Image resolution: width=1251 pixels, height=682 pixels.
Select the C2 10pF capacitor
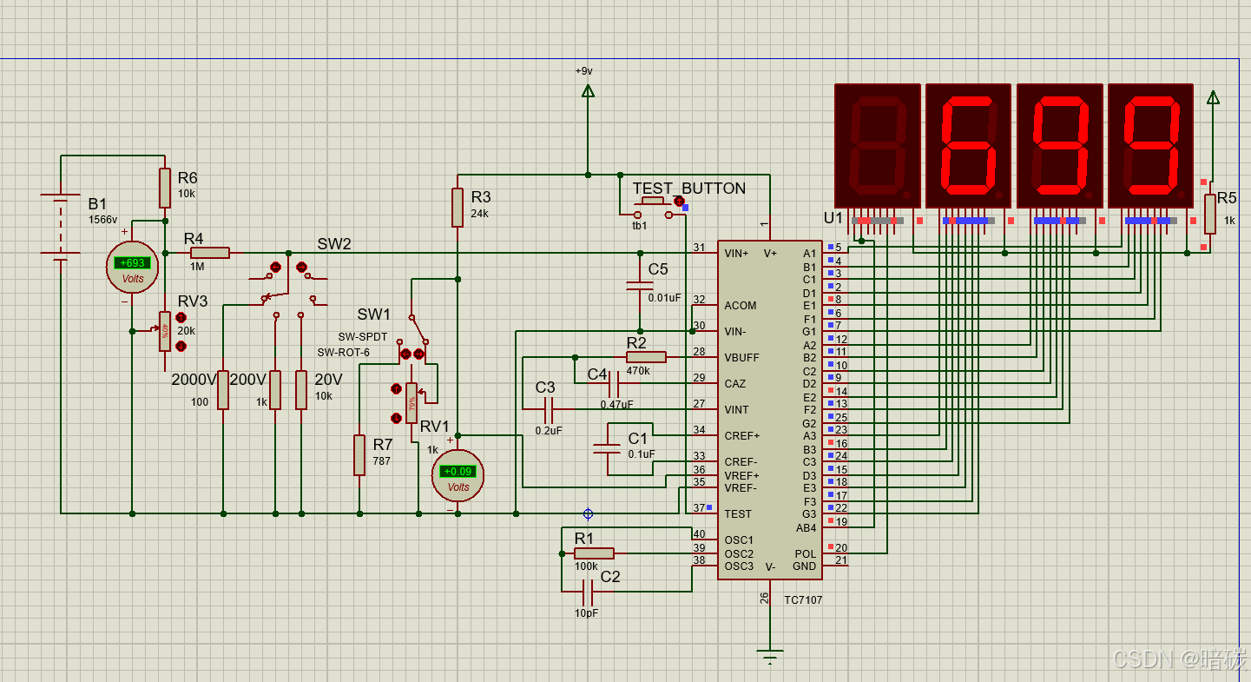pyautogui.click(x=588, y=593)
